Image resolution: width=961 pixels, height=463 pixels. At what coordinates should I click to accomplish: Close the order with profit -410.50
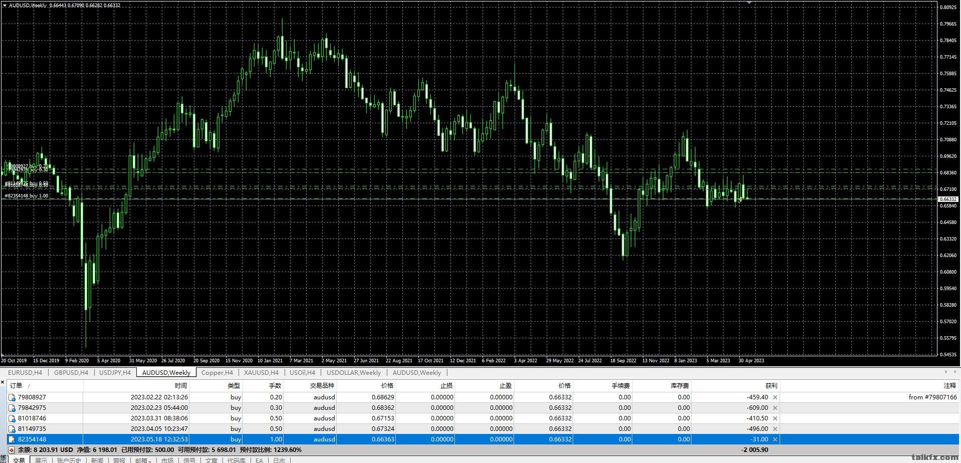coord(775,418)
